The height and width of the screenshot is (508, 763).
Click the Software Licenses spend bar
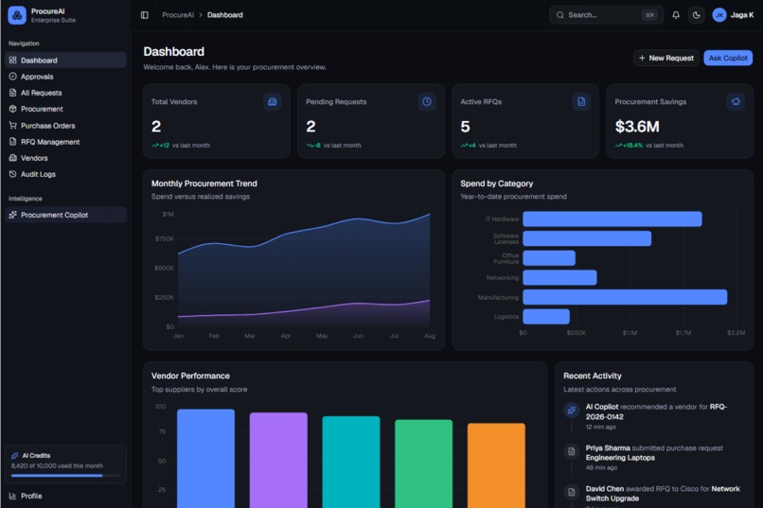click(x=587, y=238)
